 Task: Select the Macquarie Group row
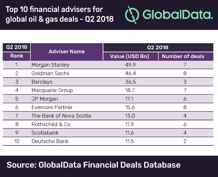coord(108,90)
